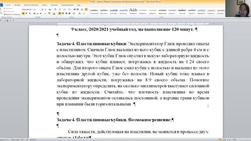Click the page number indicator in status bar
251x141 pixels.
click(4, 139)
